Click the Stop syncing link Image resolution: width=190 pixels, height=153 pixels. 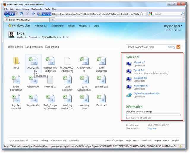52,47
